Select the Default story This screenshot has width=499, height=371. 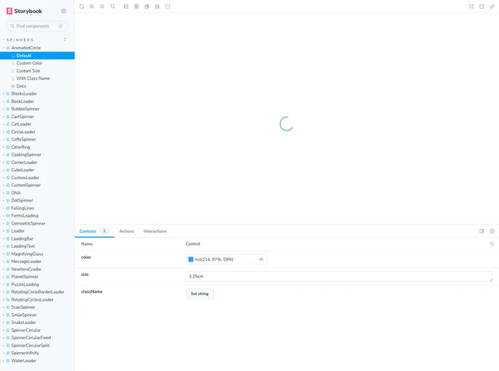[x=37, y=56]
